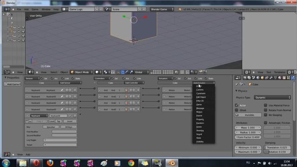Enable Anisotropic Friction checkbox
This screenshot has width=297, height=167.
(x=265, y=123)
